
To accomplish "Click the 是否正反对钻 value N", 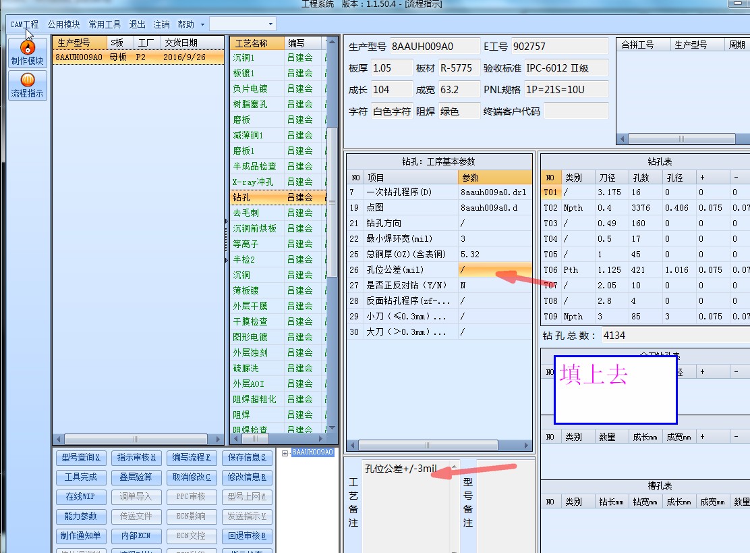I will click(495, 286).
